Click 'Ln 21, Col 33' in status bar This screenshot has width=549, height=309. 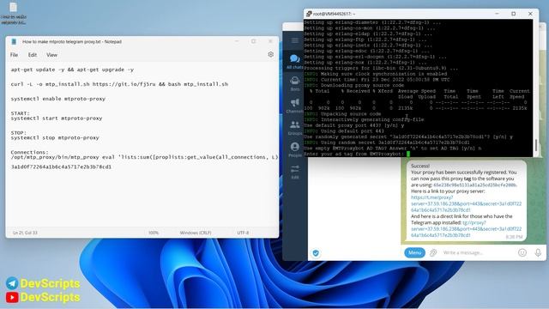point(25,233)
